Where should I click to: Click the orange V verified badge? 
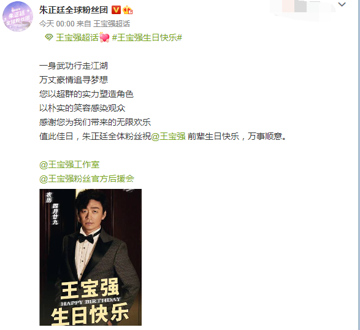pos(116,10)
